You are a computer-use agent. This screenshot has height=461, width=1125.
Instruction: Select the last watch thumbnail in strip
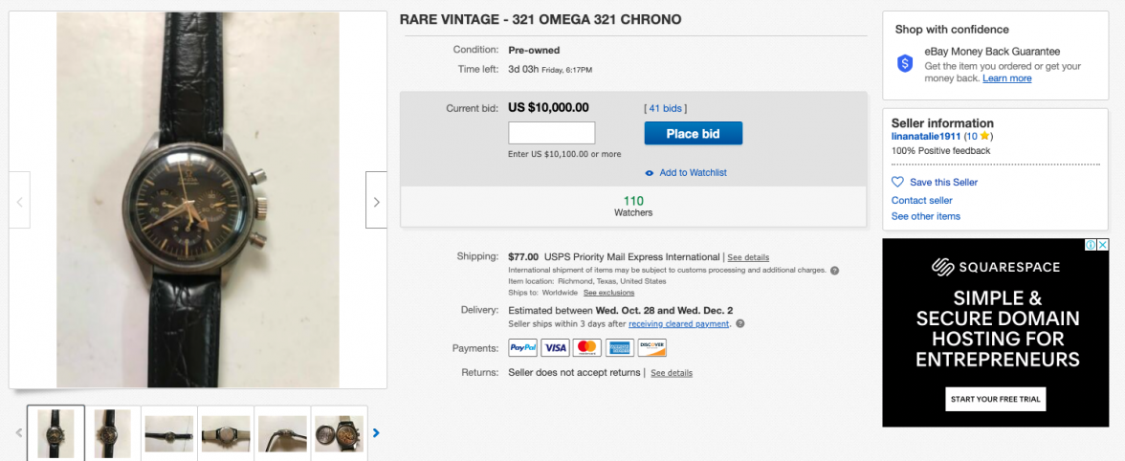pos(339,433)
